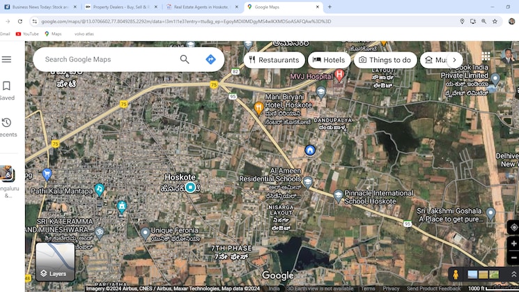Zoom in on the map
Image resolution: width=519 pixels, height=292 pixels.
point(513,244)
